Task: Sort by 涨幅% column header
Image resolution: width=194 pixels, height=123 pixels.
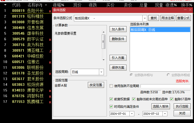Action: (x=59, y=5)
